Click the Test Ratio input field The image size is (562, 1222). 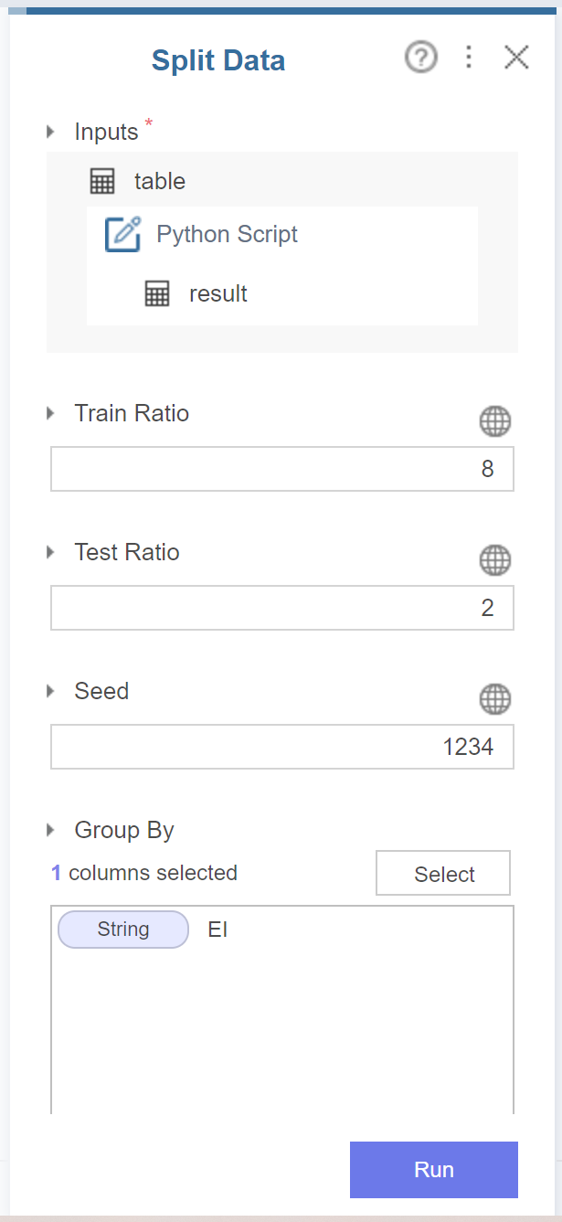tap(281, 608)
